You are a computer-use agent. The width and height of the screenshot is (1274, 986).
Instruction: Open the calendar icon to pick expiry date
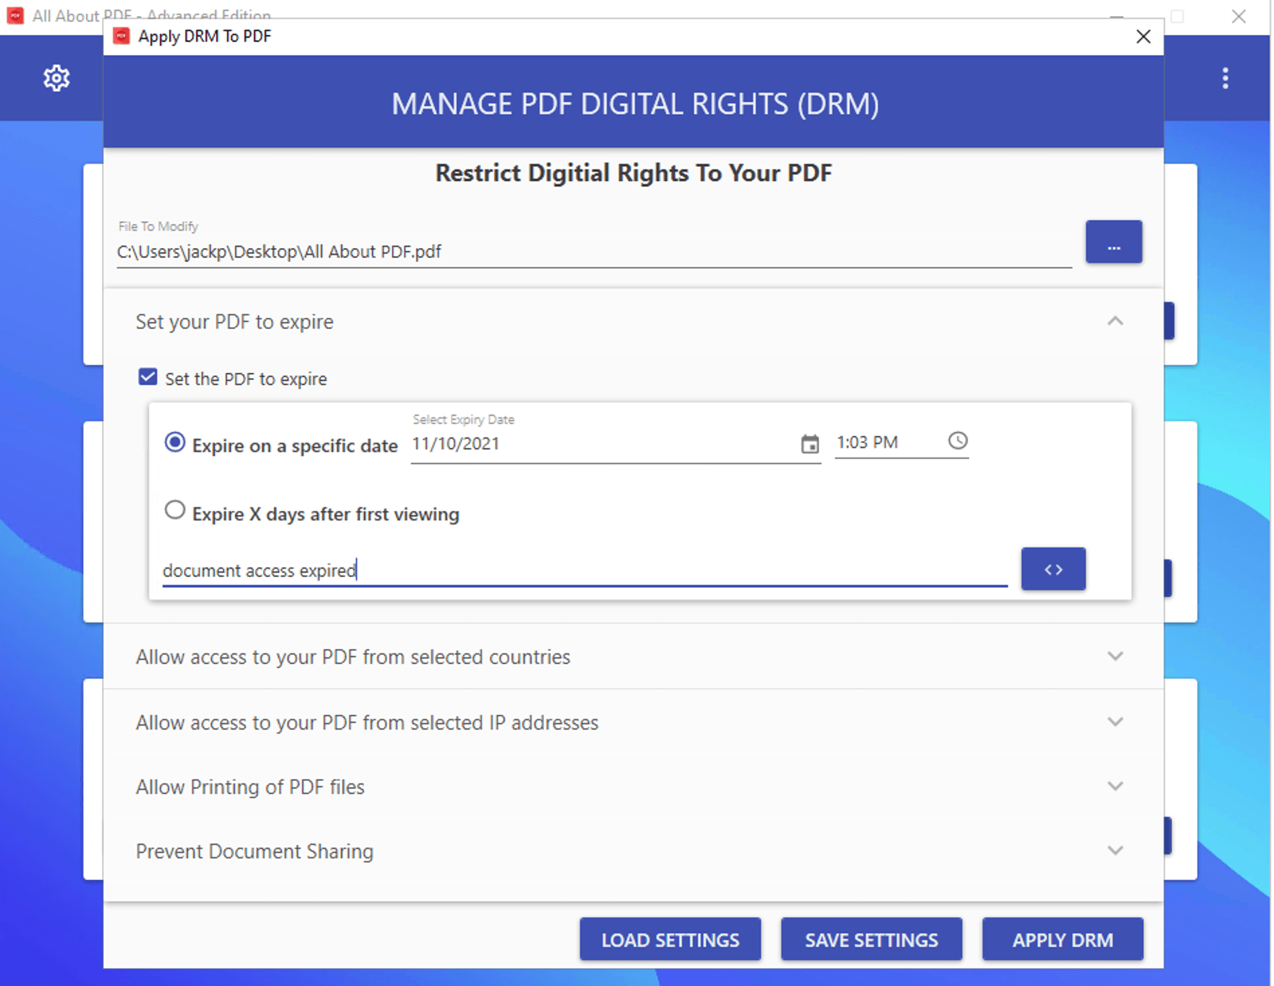pos(810,444)
